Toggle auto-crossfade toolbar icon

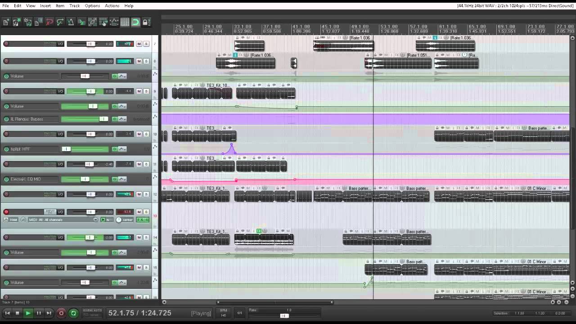pos(81,22)
